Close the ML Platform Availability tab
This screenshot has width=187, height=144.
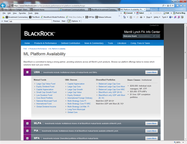(145, 10)
